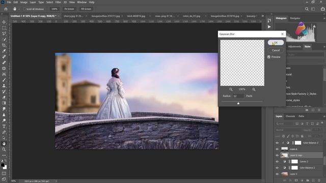Change screen mode icon at toolbar bottom
This screenshot has width=326, height=183.
(4, 179)
